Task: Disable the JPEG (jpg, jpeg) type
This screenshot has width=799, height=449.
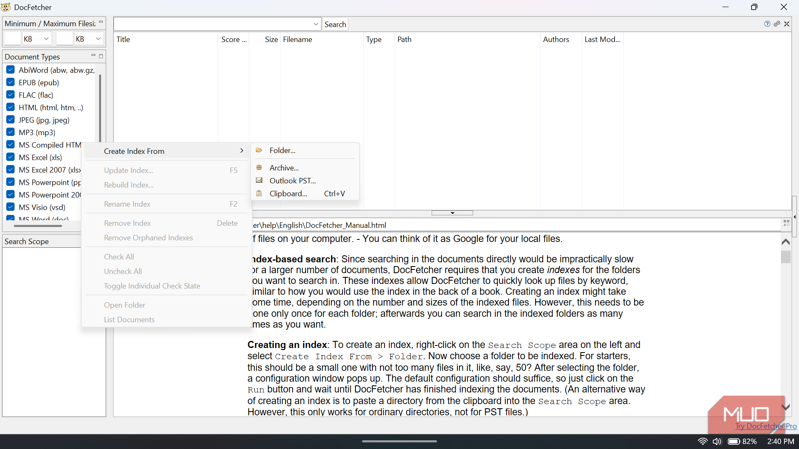Action: pyautogui.click(x=11, y=120)
